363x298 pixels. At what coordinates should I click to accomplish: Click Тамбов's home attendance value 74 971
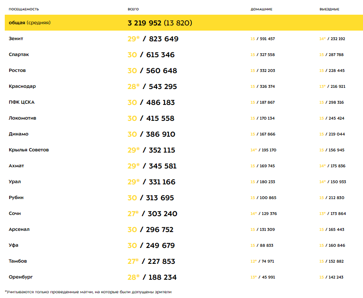(266, 261)
